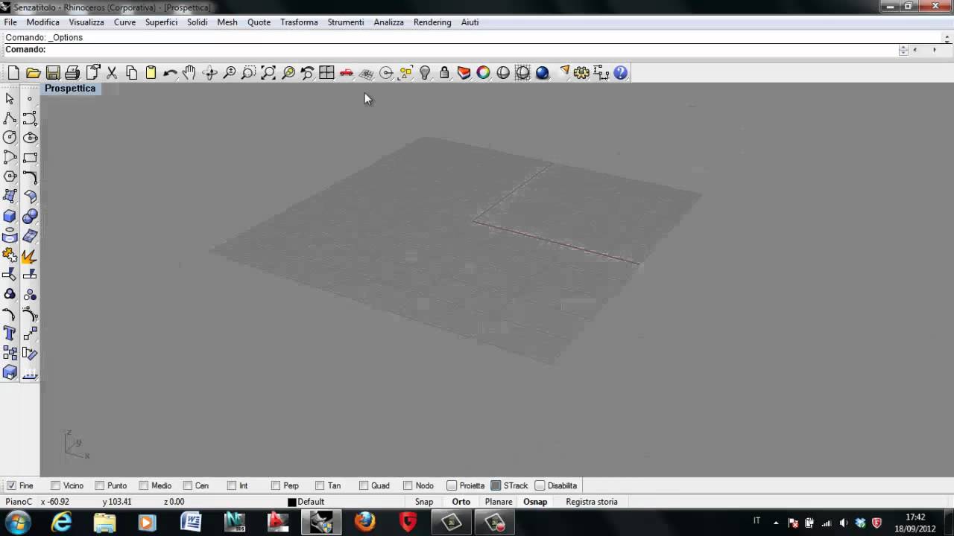Image resolution: width=954 pixels, height=536 pixels.
Task: Open a file via the folder icon
Action: [x=33, y=72]
